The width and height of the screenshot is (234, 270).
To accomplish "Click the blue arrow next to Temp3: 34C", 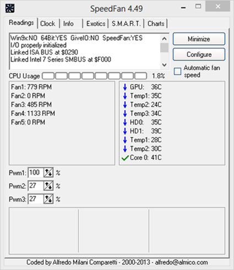I will tap(125, 114).
